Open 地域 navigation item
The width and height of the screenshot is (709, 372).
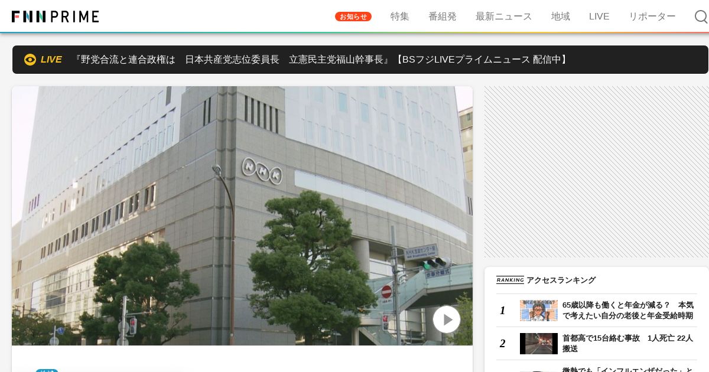tap(561, 17)
